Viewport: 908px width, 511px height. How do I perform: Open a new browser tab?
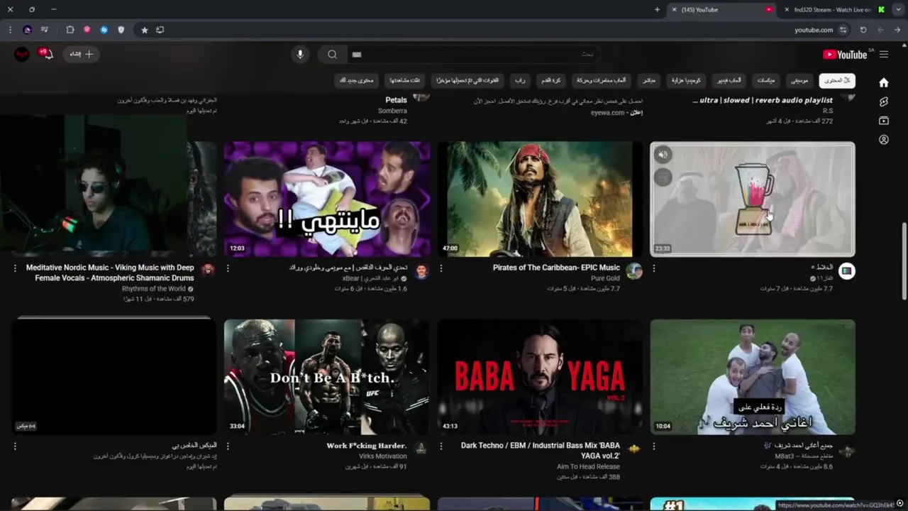[657, 10]
